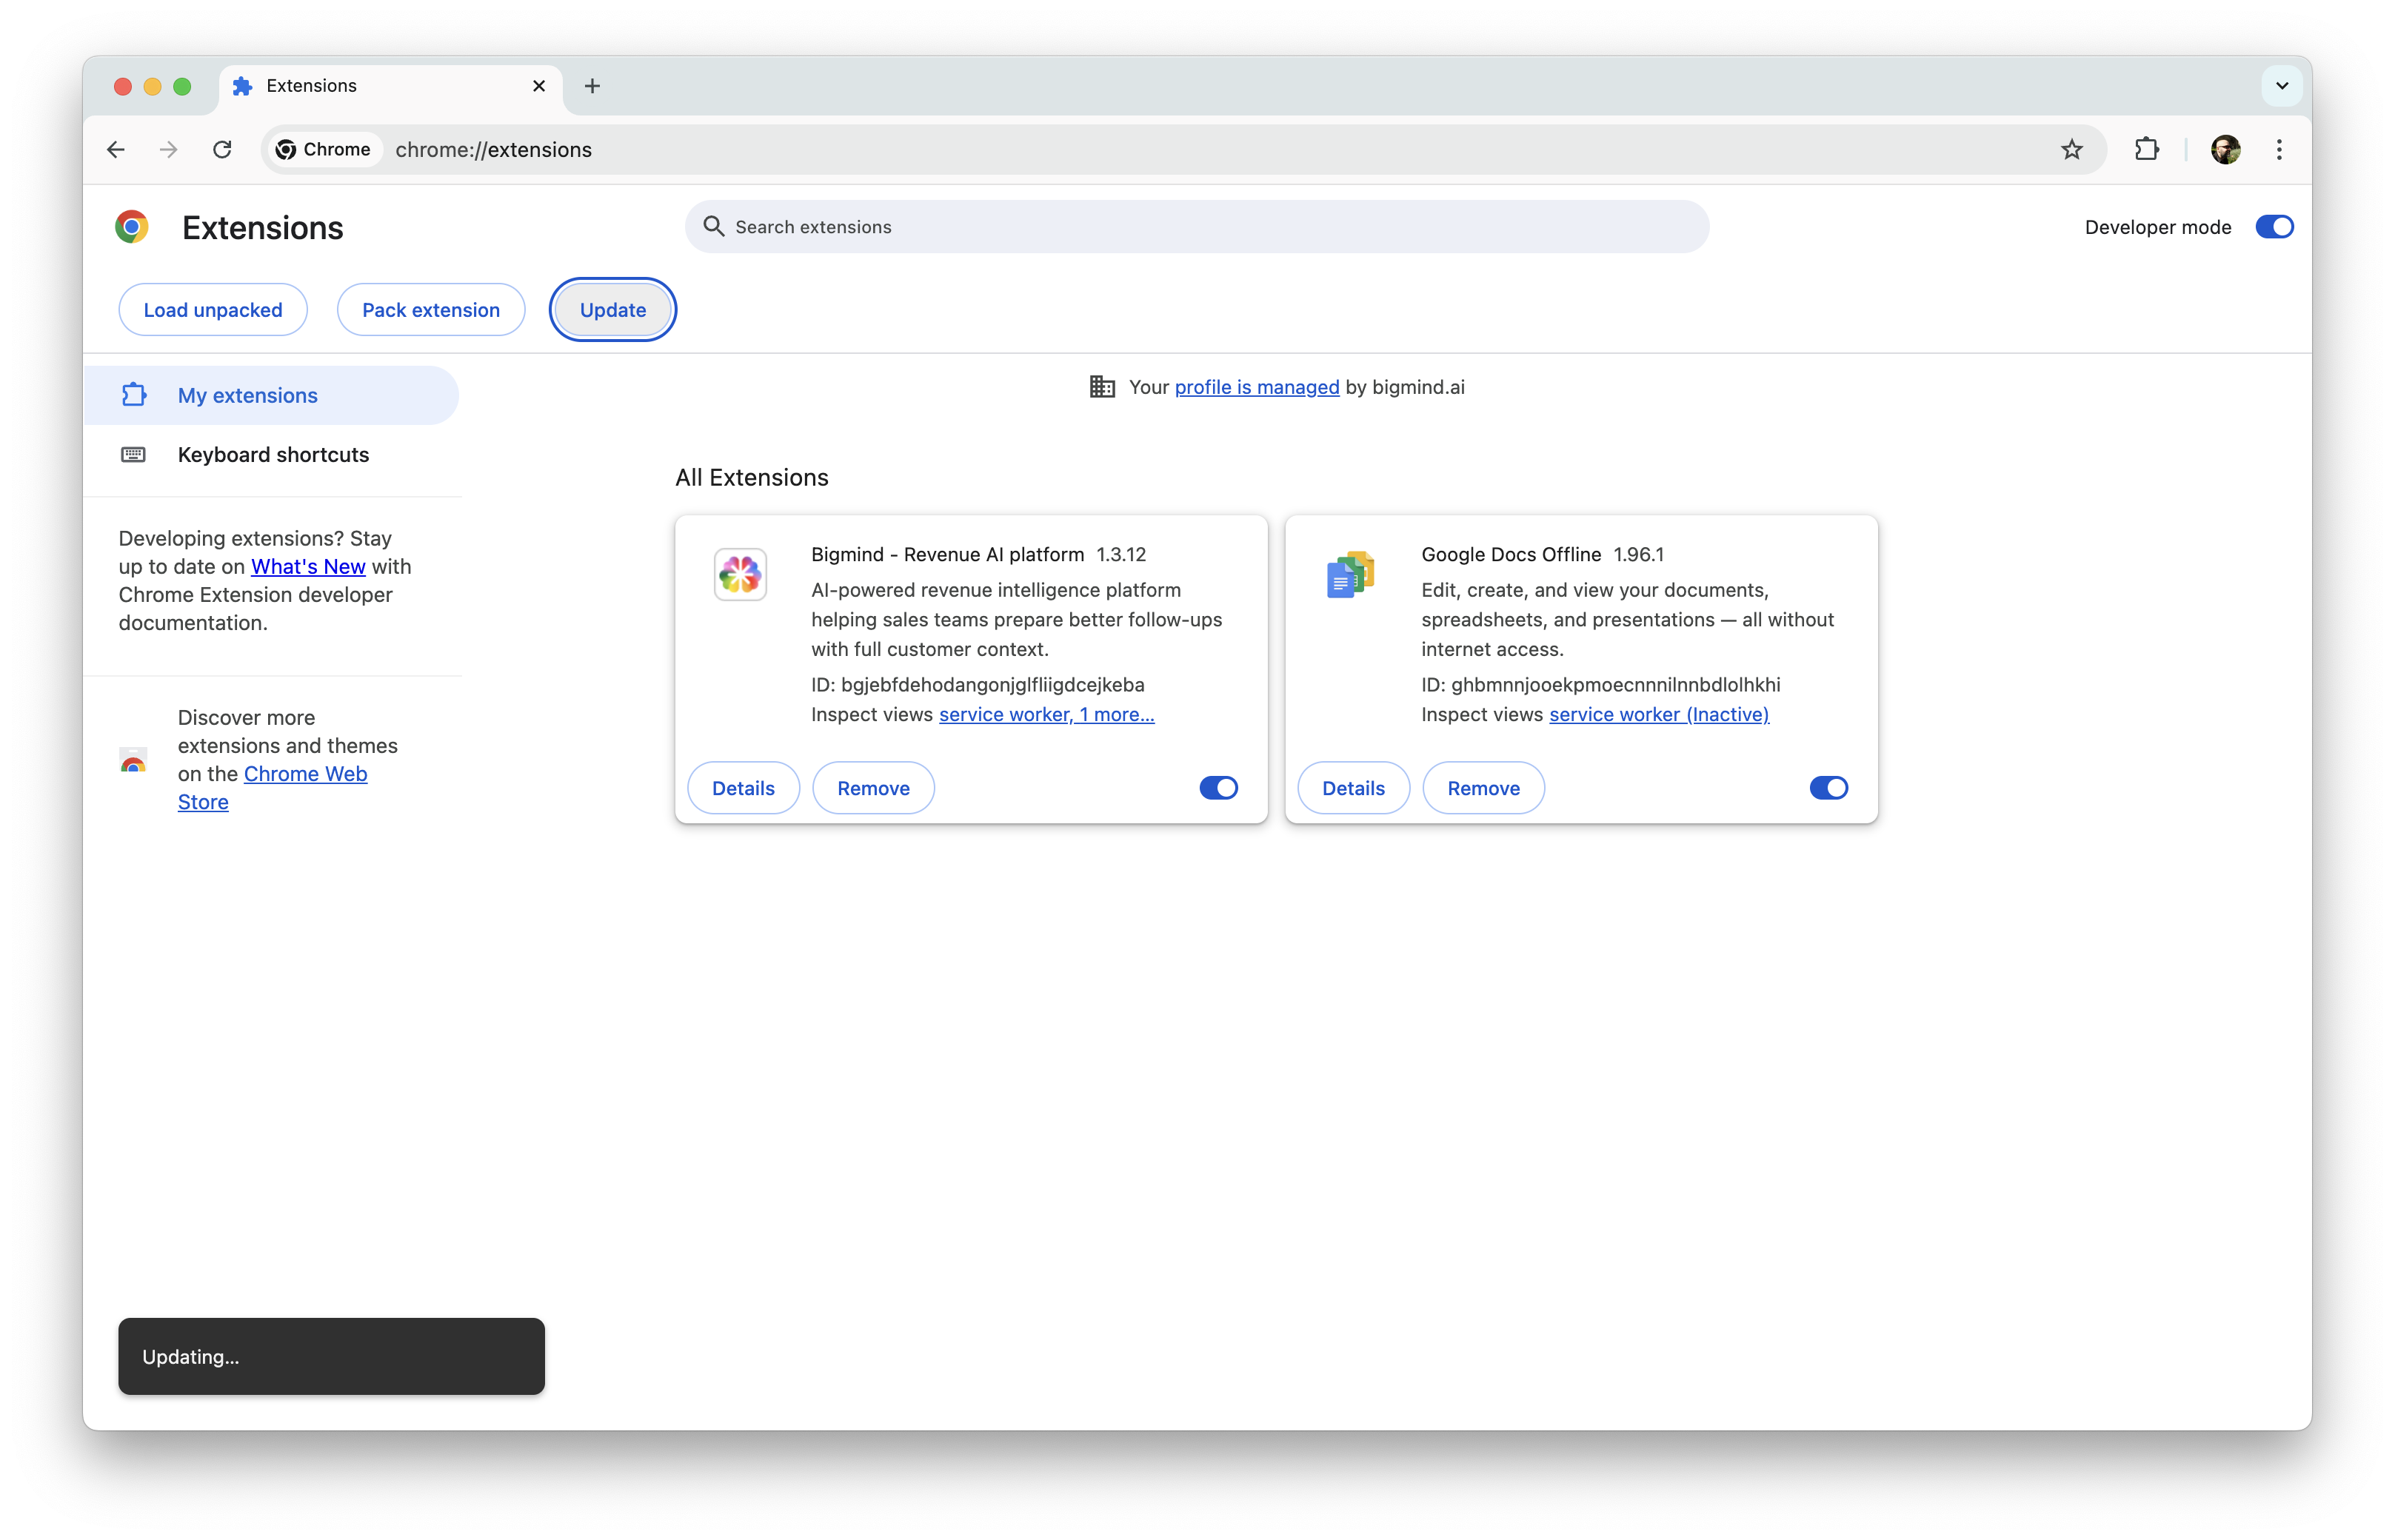
Task: Open the user profile avatar menu
Action: [2225, 150]
